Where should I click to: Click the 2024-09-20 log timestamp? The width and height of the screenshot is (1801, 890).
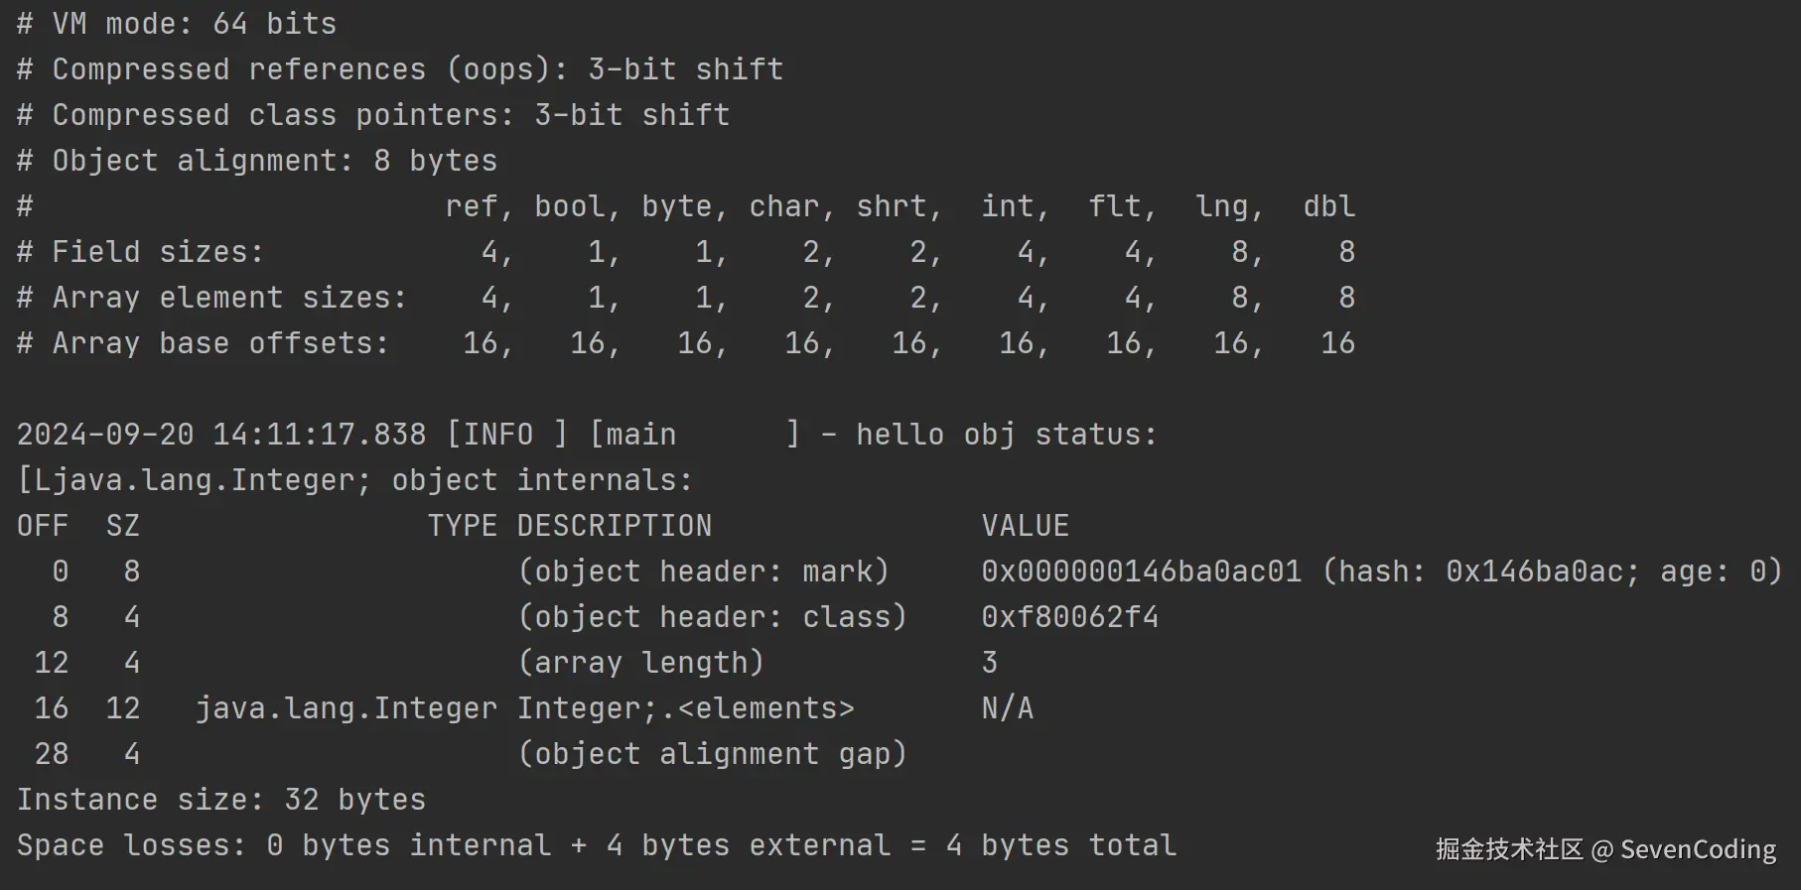tap(220, 435)
